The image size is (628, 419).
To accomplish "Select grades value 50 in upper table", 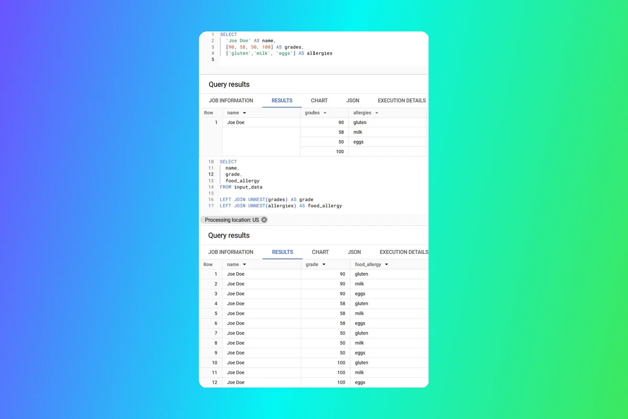I will (x=324, y=142).
